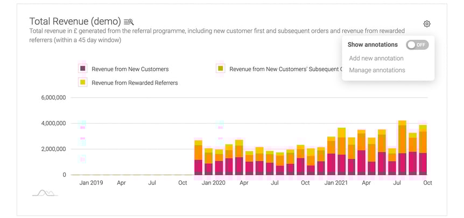Open the chart settings gear icon
This screenshot has height=218, width=464.
point(426,24)
